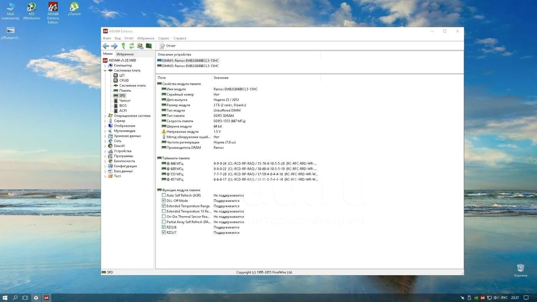Collapse the parent Системная плата branch

pyautogui.click(x=105, y=71)
